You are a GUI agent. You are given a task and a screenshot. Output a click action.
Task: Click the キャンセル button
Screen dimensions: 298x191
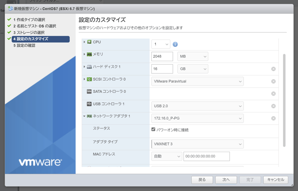tap(276, 180)
